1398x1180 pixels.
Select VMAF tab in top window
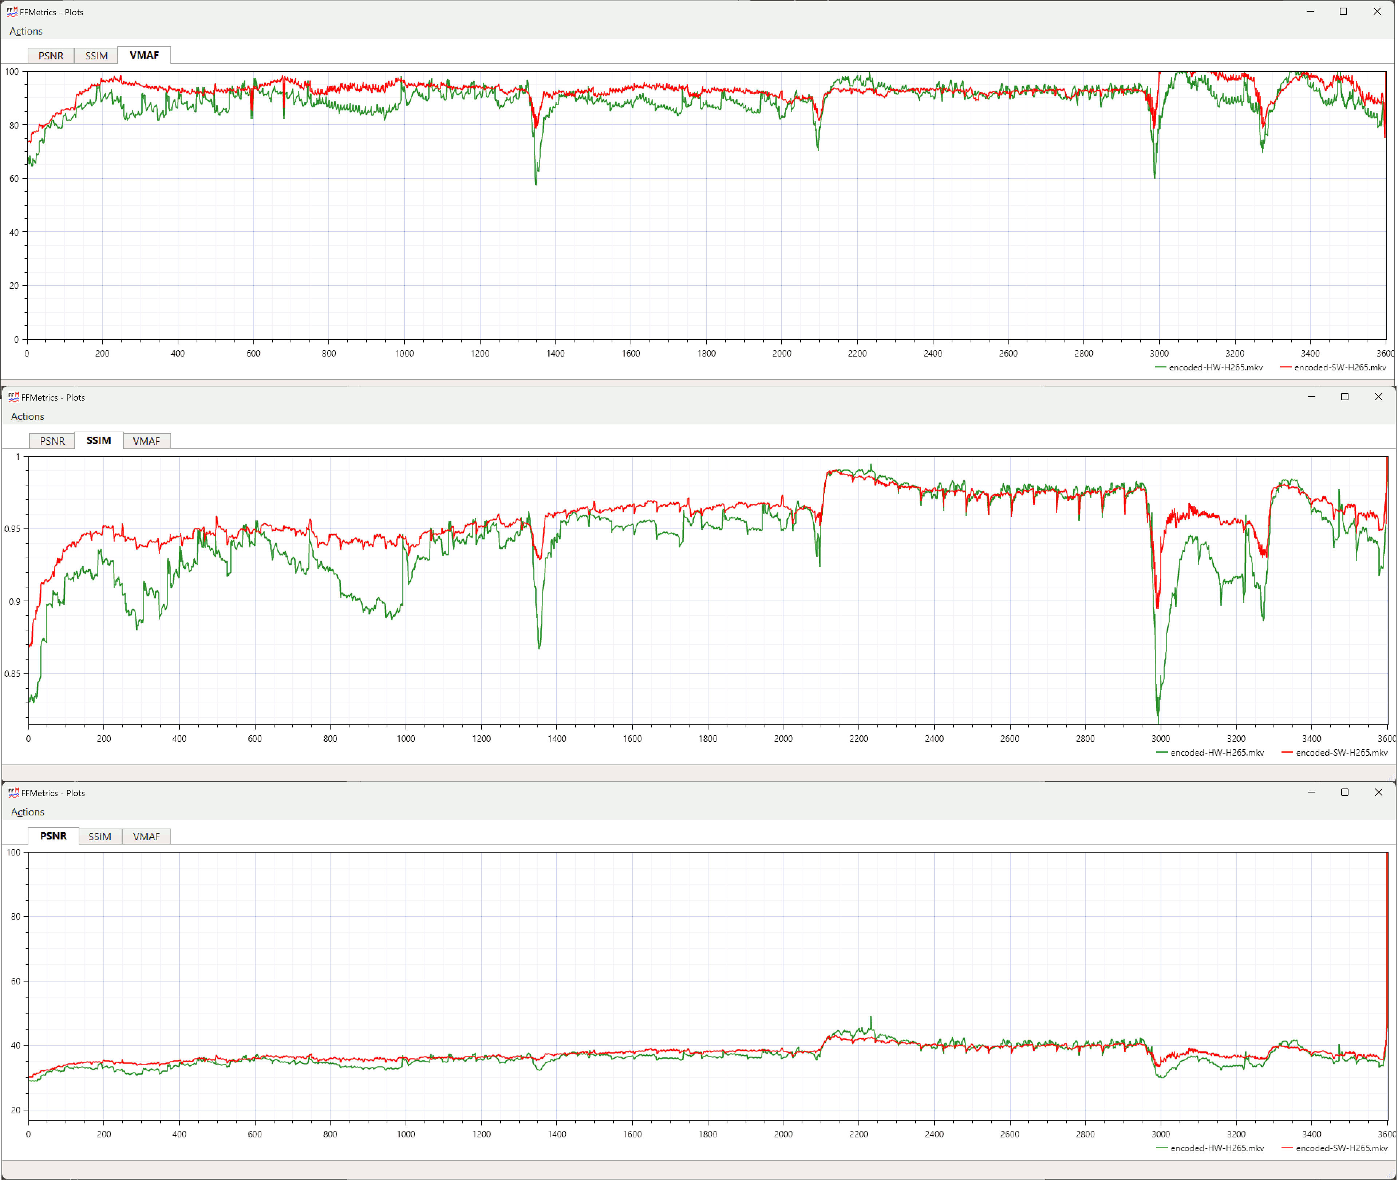(x=145, y=55)
